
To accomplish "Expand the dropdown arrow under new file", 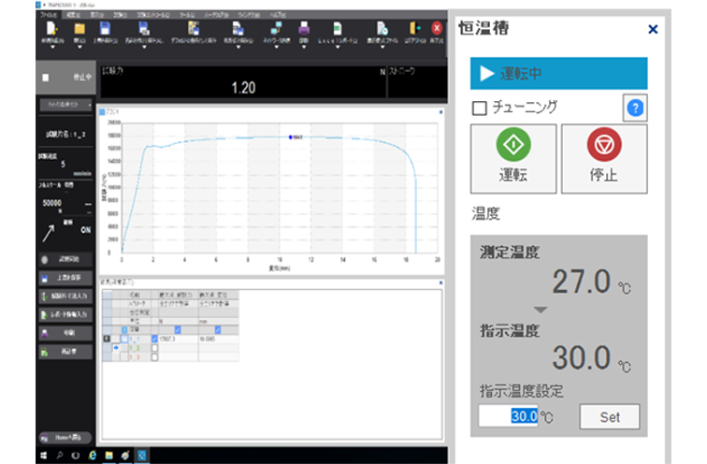I will coord(52,47).
